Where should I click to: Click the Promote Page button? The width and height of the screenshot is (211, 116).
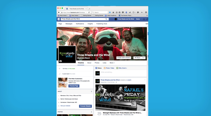[x=74, y=86]
